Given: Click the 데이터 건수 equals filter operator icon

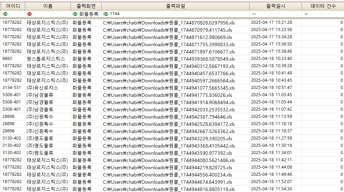Looking at the screenshot, I should 306,14.
